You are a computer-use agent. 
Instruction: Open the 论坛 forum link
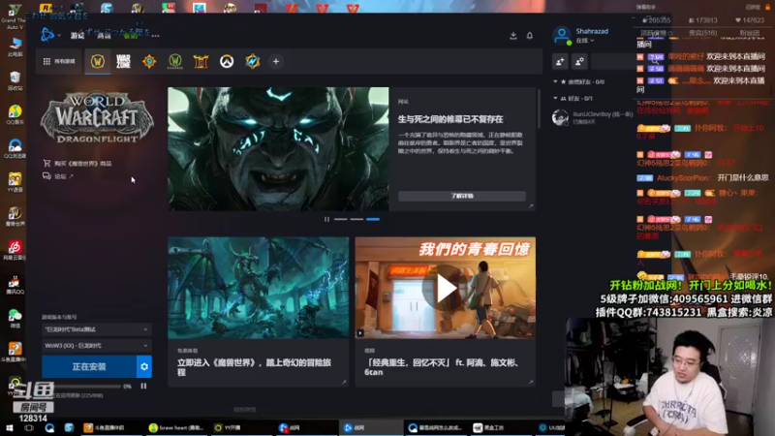point(58,176)
